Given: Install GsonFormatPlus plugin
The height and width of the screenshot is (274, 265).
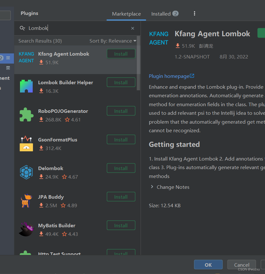Looking at the screenshot, I should pyautogui.click(x=121, y=140).
